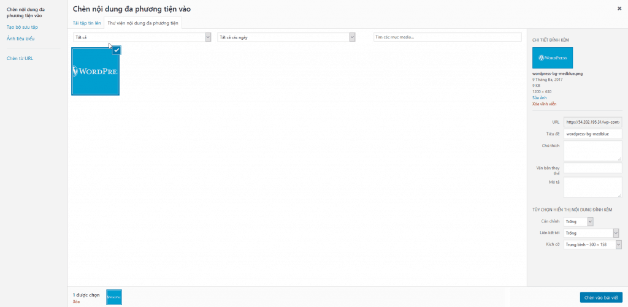Image resolution: width=628 pixels, height=307 pixels.
Task: Uncheck the selected WordPress image checkmark
Action: click(117, 50)
